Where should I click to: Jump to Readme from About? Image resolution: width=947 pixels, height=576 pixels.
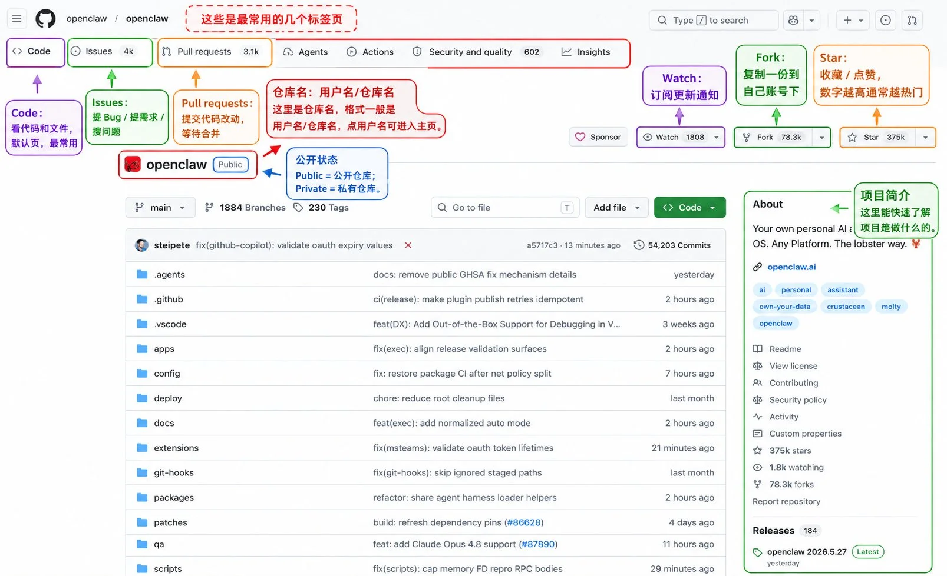[785, 349]
